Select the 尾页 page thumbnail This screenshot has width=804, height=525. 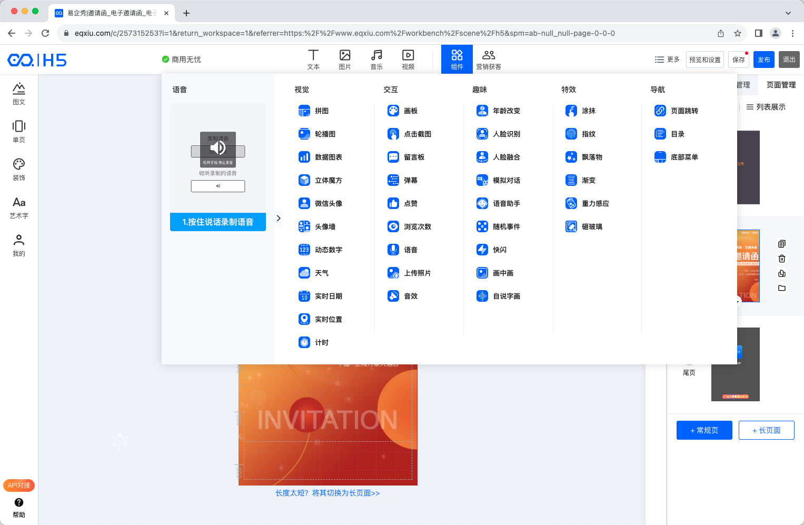click(x=735, y=364)
